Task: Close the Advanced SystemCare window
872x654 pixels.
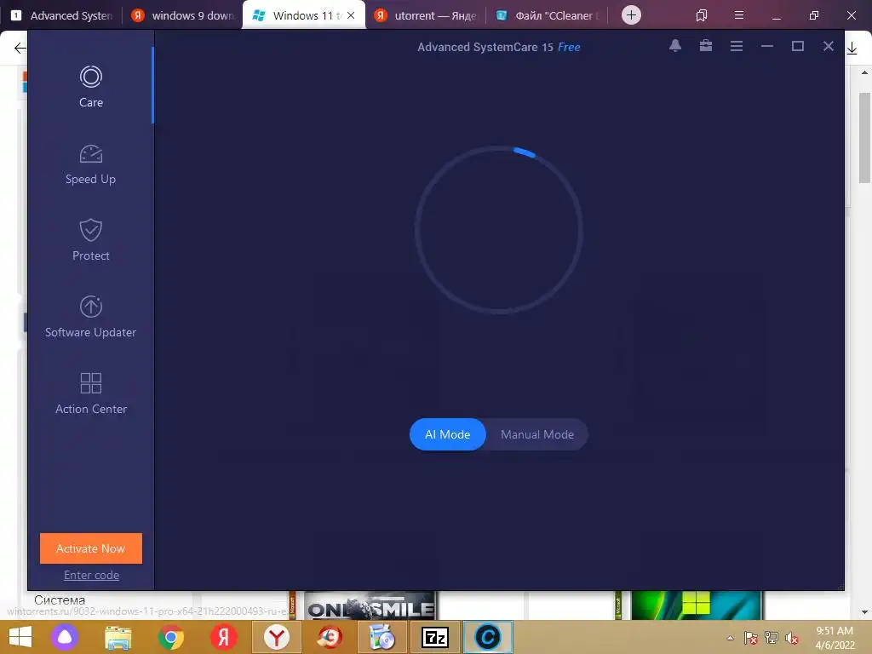Action: click(x=828, y=46)
